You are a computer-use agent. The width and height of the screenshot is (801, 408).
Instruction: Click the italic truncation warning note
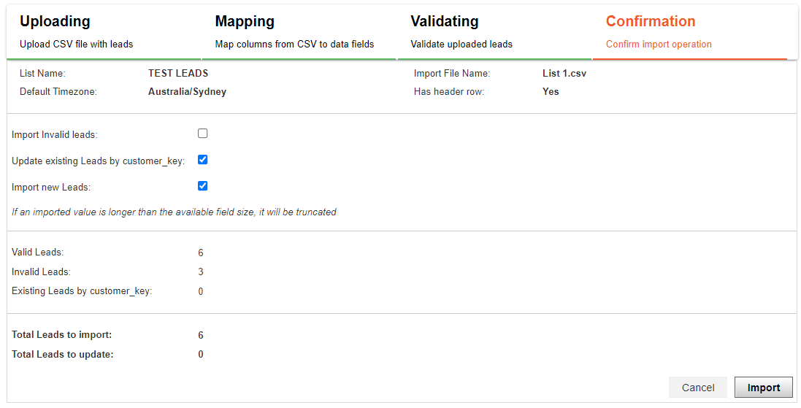[175, 212]
